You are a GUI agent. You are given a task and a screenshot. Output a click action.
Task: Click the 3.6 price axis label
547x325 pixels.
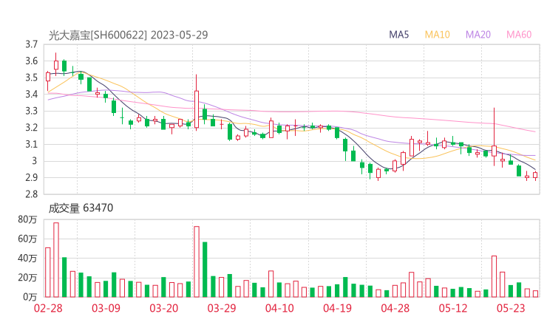(x=31, y=61)
